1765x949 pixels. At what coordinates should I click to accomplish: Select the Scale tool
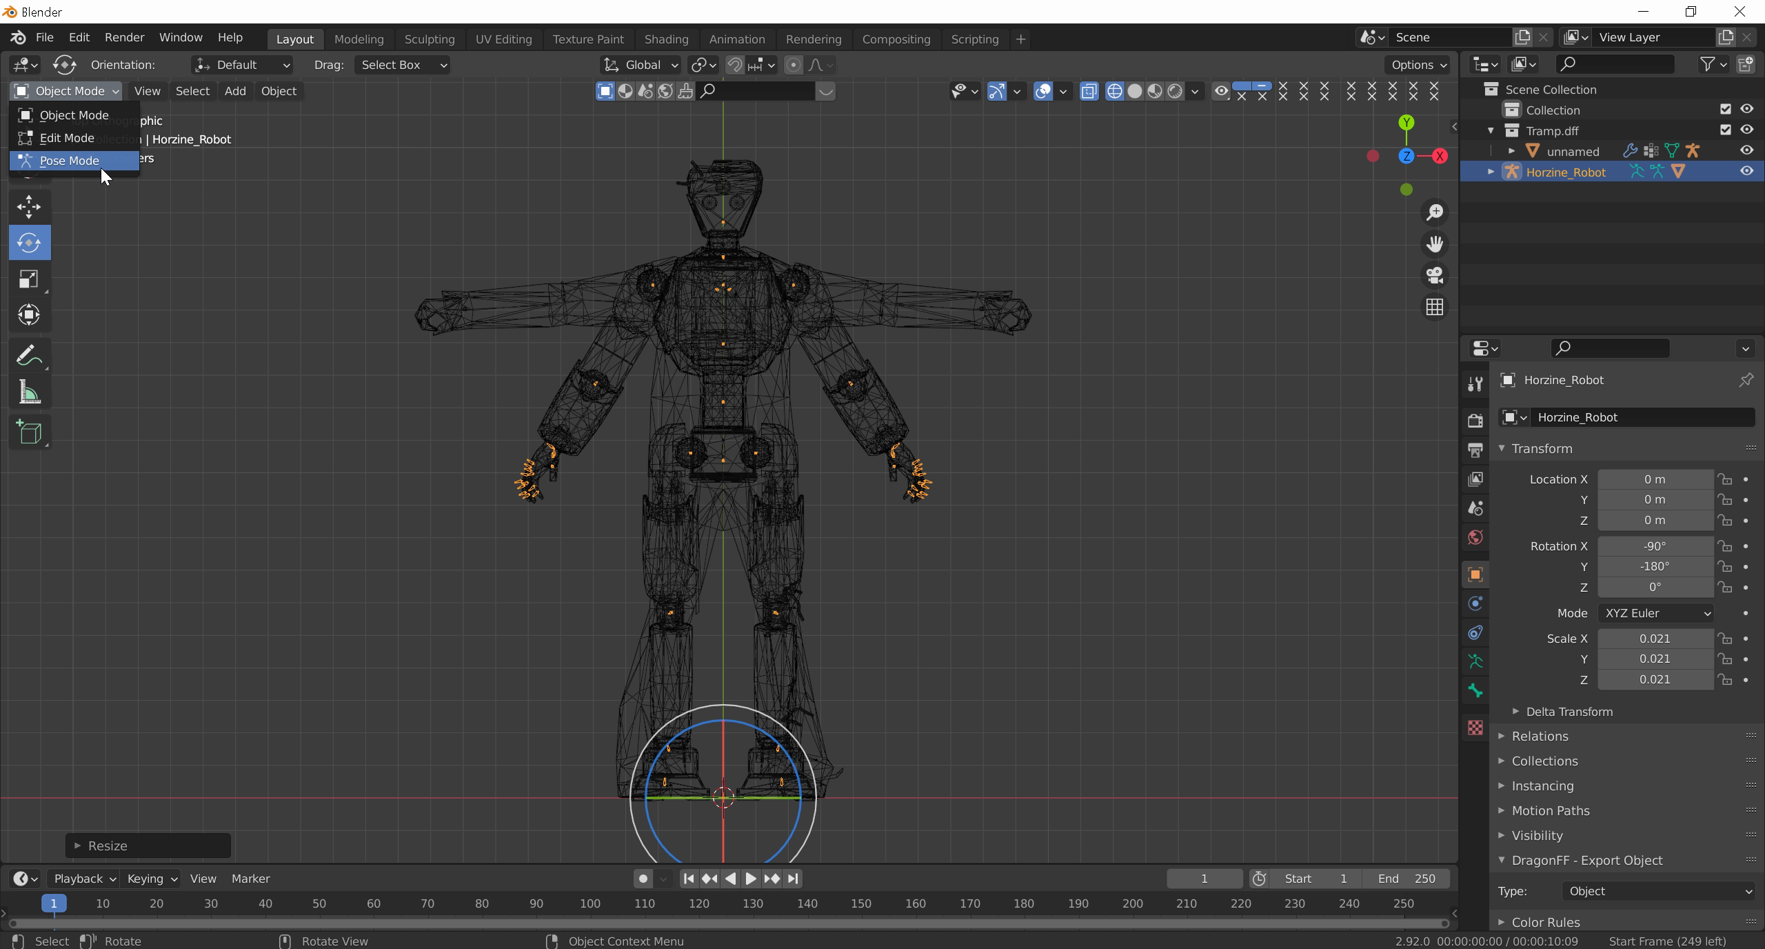(29, 279)
